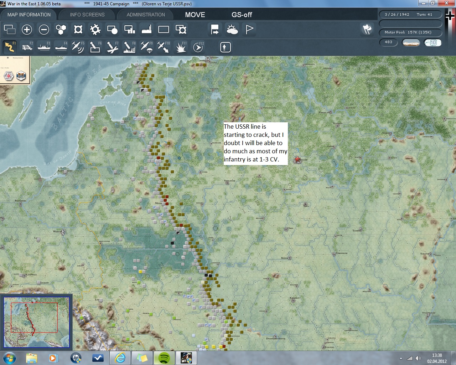The width and height of the screenshot is (456, 365).
Task: Select the F2 rail mode icon
Action: (27, 47)
